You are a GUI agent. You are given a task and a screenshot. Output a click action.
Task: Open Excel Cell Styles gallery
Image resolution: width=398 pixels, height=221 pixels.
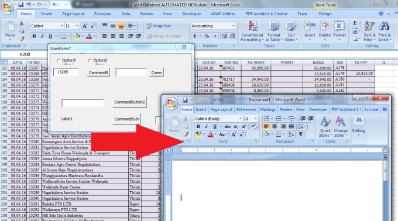[291, 32]
